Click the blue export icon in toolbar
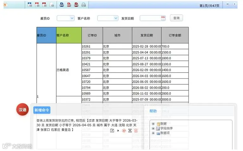 click(x=30, y=5)
